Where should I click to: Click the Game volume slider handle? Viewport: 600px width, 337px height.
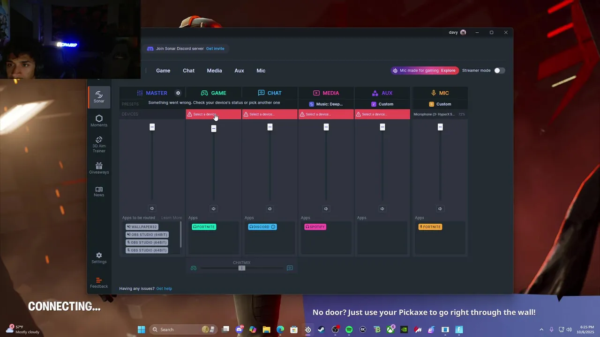pos(213,129)
